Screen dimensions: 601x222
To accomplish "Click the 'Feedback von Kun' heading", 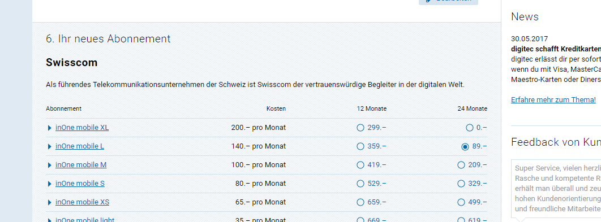I will [x=556, y=142].
